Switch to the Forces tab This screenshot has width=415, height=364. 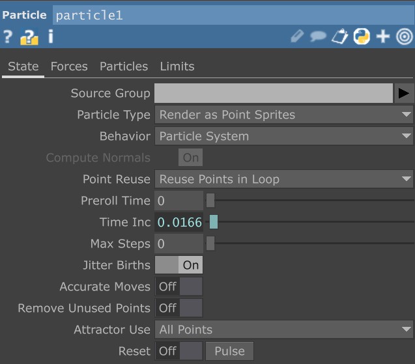tap(69, 66)
